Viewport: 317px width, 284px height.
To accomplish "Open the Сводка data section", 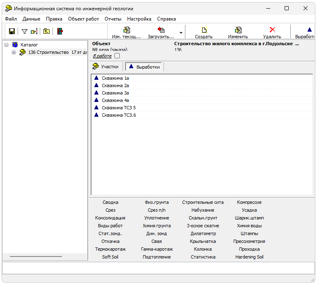I will click(x=110, y=202).
